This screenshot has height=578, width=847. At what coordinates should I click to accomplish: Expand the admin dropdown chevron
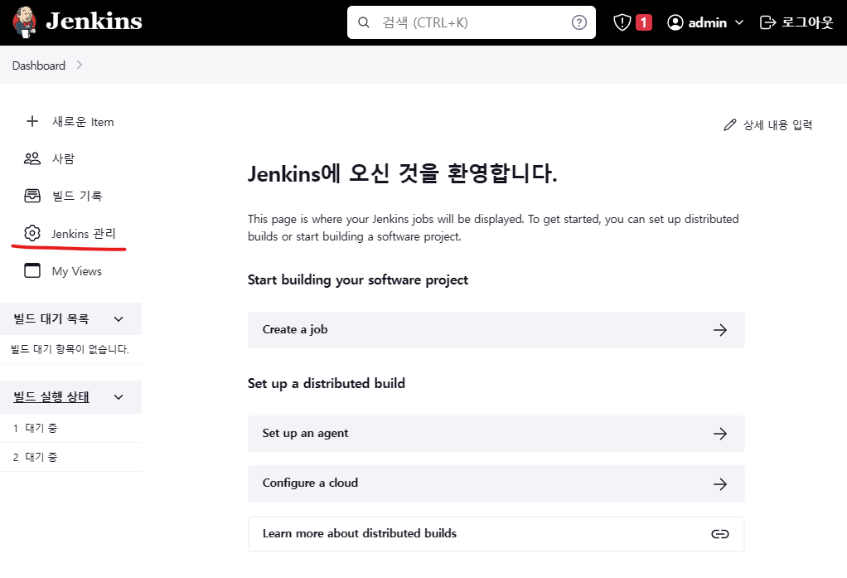coord(739,22)
